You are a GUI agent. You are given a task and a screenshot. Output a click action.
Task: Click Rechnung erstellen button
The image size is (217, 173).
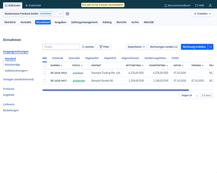tap(194, 47)
